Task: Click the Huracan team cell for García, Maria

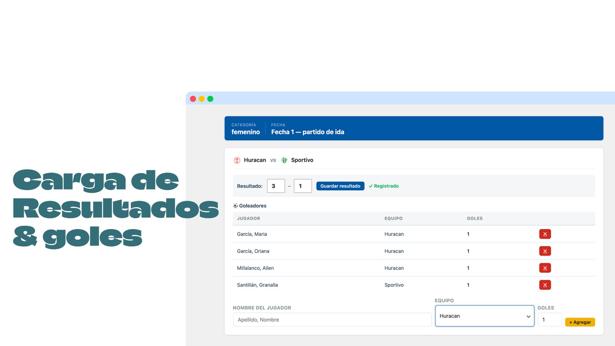Action: click(394, 234)
